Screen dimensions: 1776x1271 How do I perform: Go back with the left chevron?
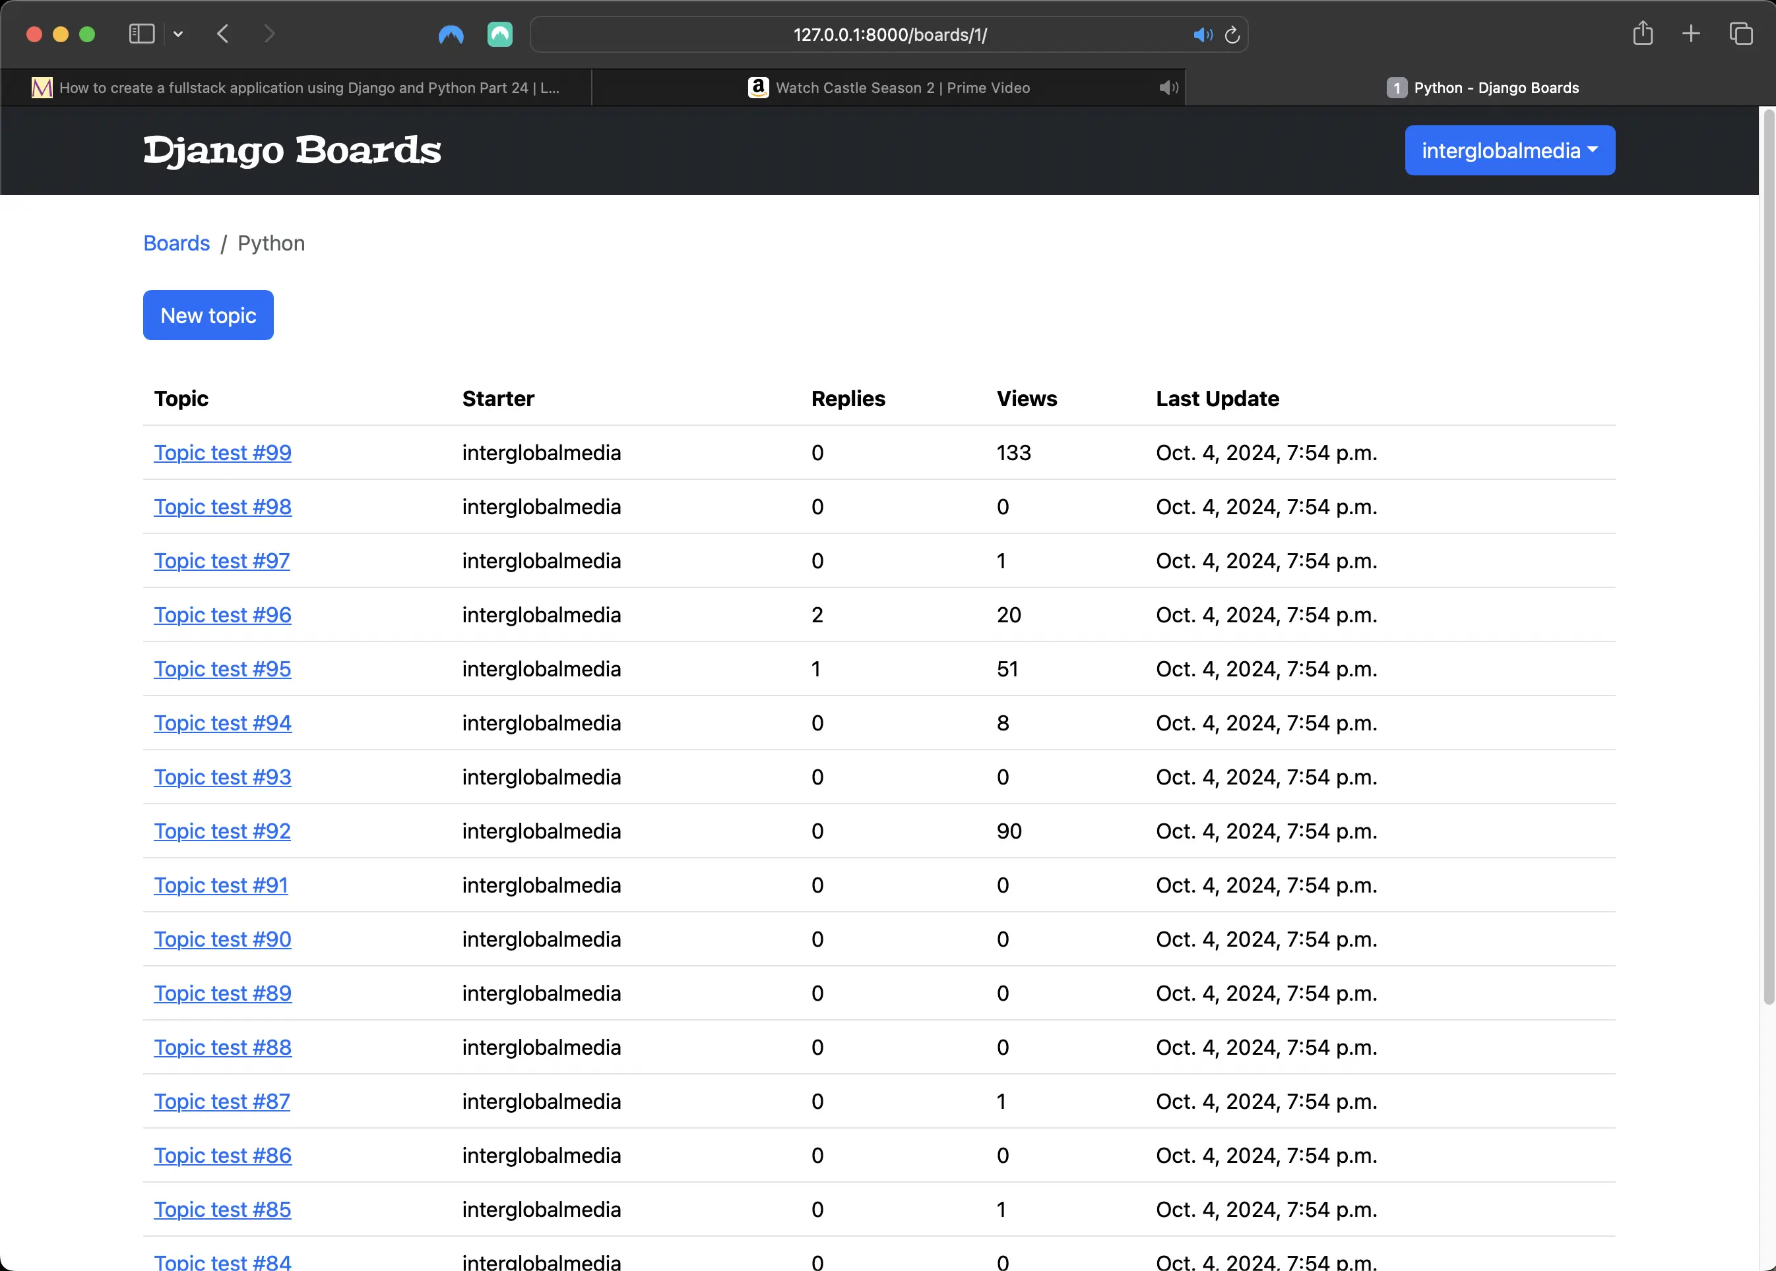[223, 34]
